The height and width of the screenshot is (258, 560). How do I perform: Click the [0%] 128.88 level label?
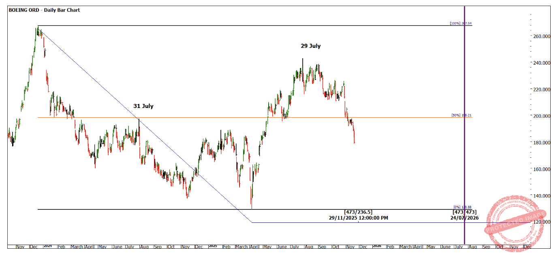pos(462,207)
